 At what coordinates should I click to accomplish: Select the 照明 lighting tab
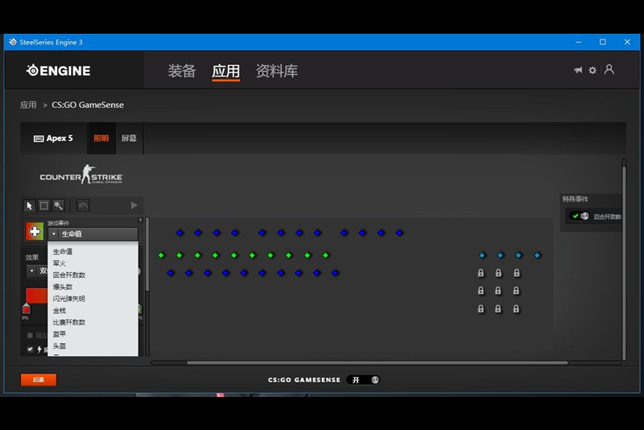coord(101,139)
